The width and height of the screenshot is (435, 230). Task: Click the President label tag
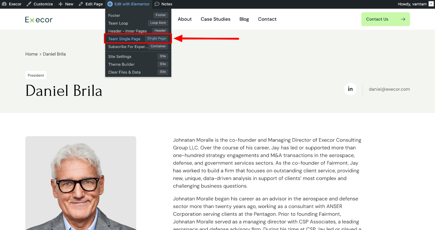coord(36,75)
